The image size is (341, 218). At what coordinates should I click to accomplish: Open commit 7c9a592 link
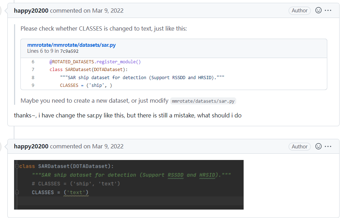coord(69,51)
